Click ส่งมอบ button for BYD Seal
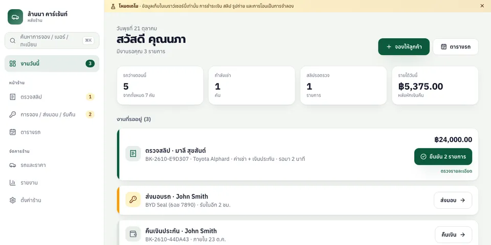 (453, 200)
